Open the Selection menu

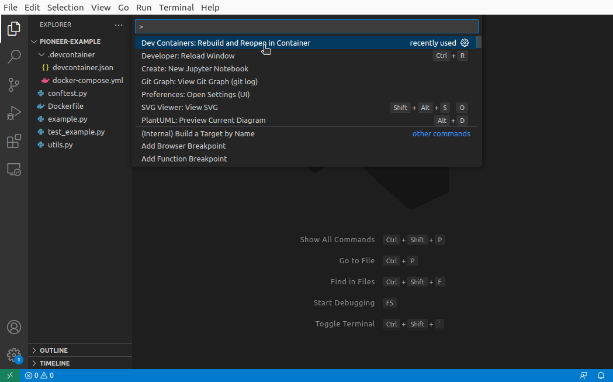(65, 8)
